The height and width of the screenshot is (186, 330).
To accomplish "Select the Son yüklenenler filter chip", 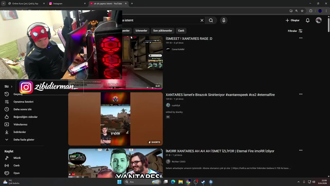I will pyautogui.click(x=162, y=31).
